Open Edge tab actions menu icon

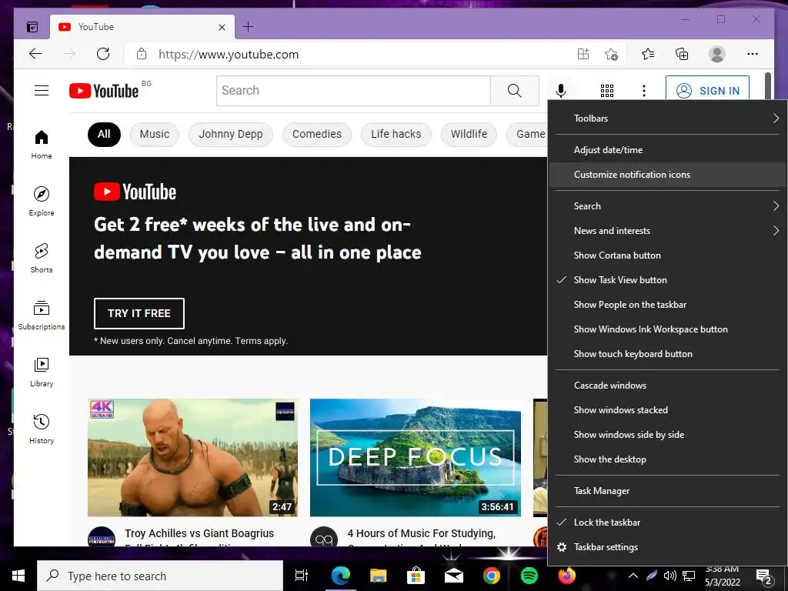point(32,27)
